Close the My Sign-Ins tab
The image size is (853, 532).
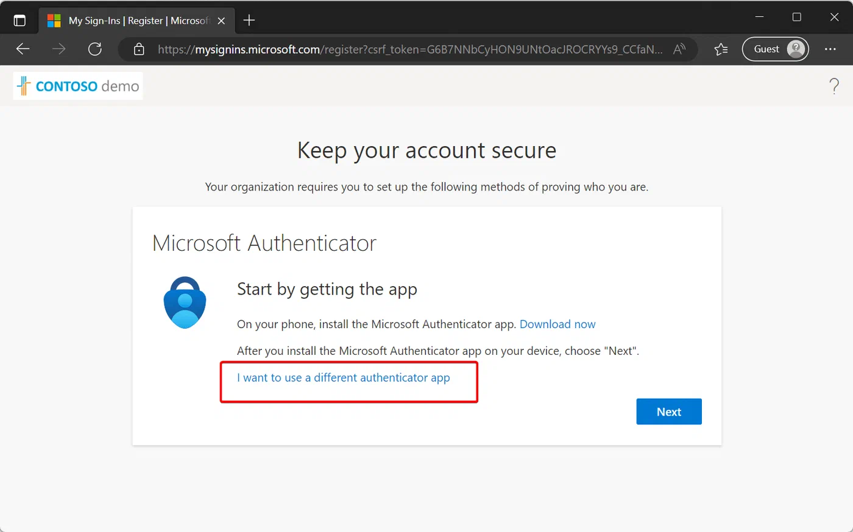tap(221, 21)
